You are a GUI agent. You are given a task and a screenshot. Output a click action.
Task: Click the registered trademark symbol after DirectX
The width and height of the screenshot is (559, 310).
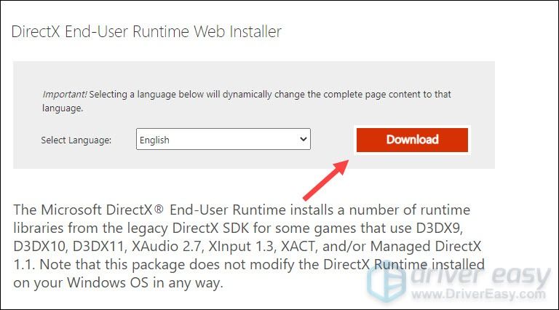(159, 209)
